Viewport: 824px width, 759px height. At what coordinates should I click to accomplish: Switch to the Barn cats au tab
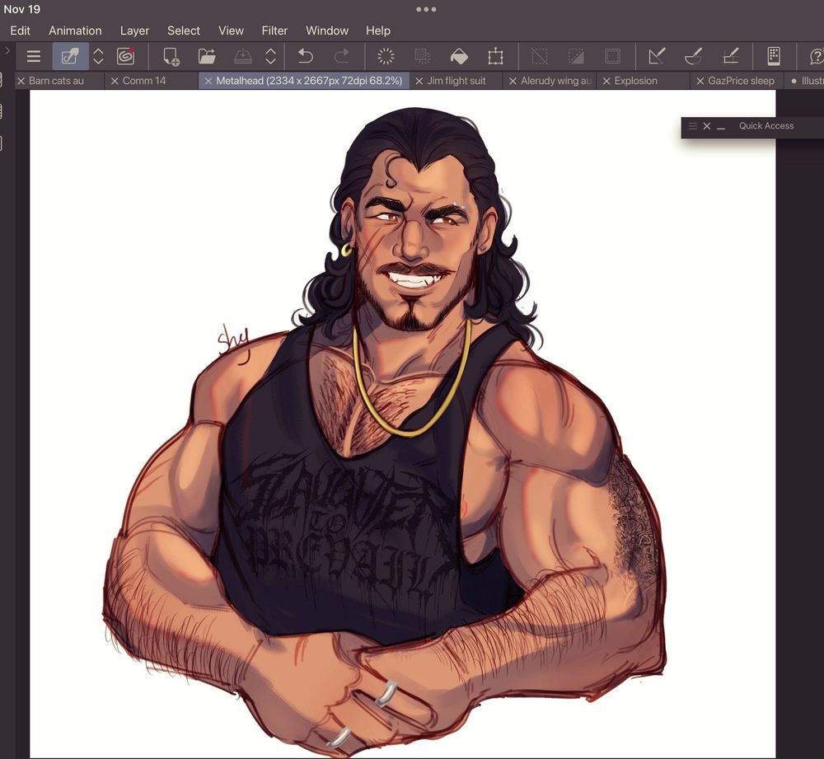56,81
